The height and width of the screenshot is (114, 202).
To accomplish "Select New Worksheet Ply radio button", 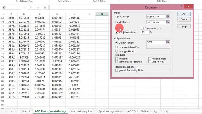I will (116, 47).
